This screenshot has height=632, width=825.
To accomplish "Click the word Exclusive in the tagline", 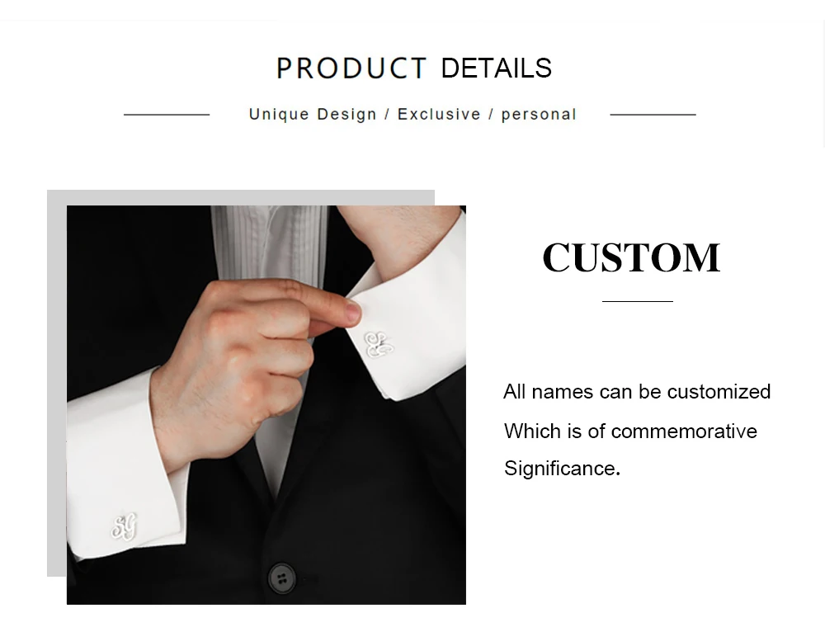I will click(439, 114).
